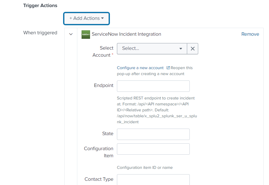The image size is (269, 185).
Task: Collapse the ServiceNow Incident Integration section
Action: pyautogui.click(x=71, y=34)
